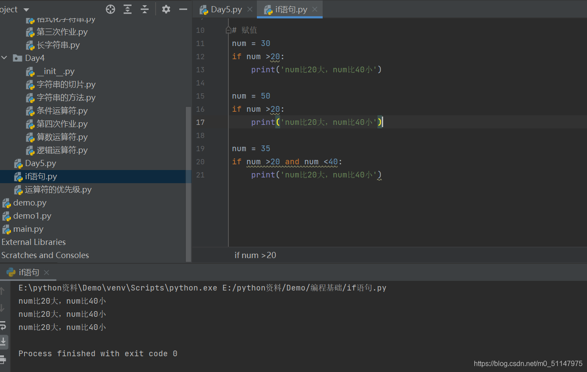Click the Project panel vertical scrollbar
Screen dimensions: 587x372
click(x=189, y=184)
